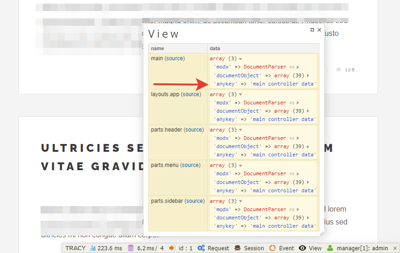Expand DocumentParser object in main row
The height and width of the screenshot is (253, 400).
pyautogui.click(x=298, y=67)
